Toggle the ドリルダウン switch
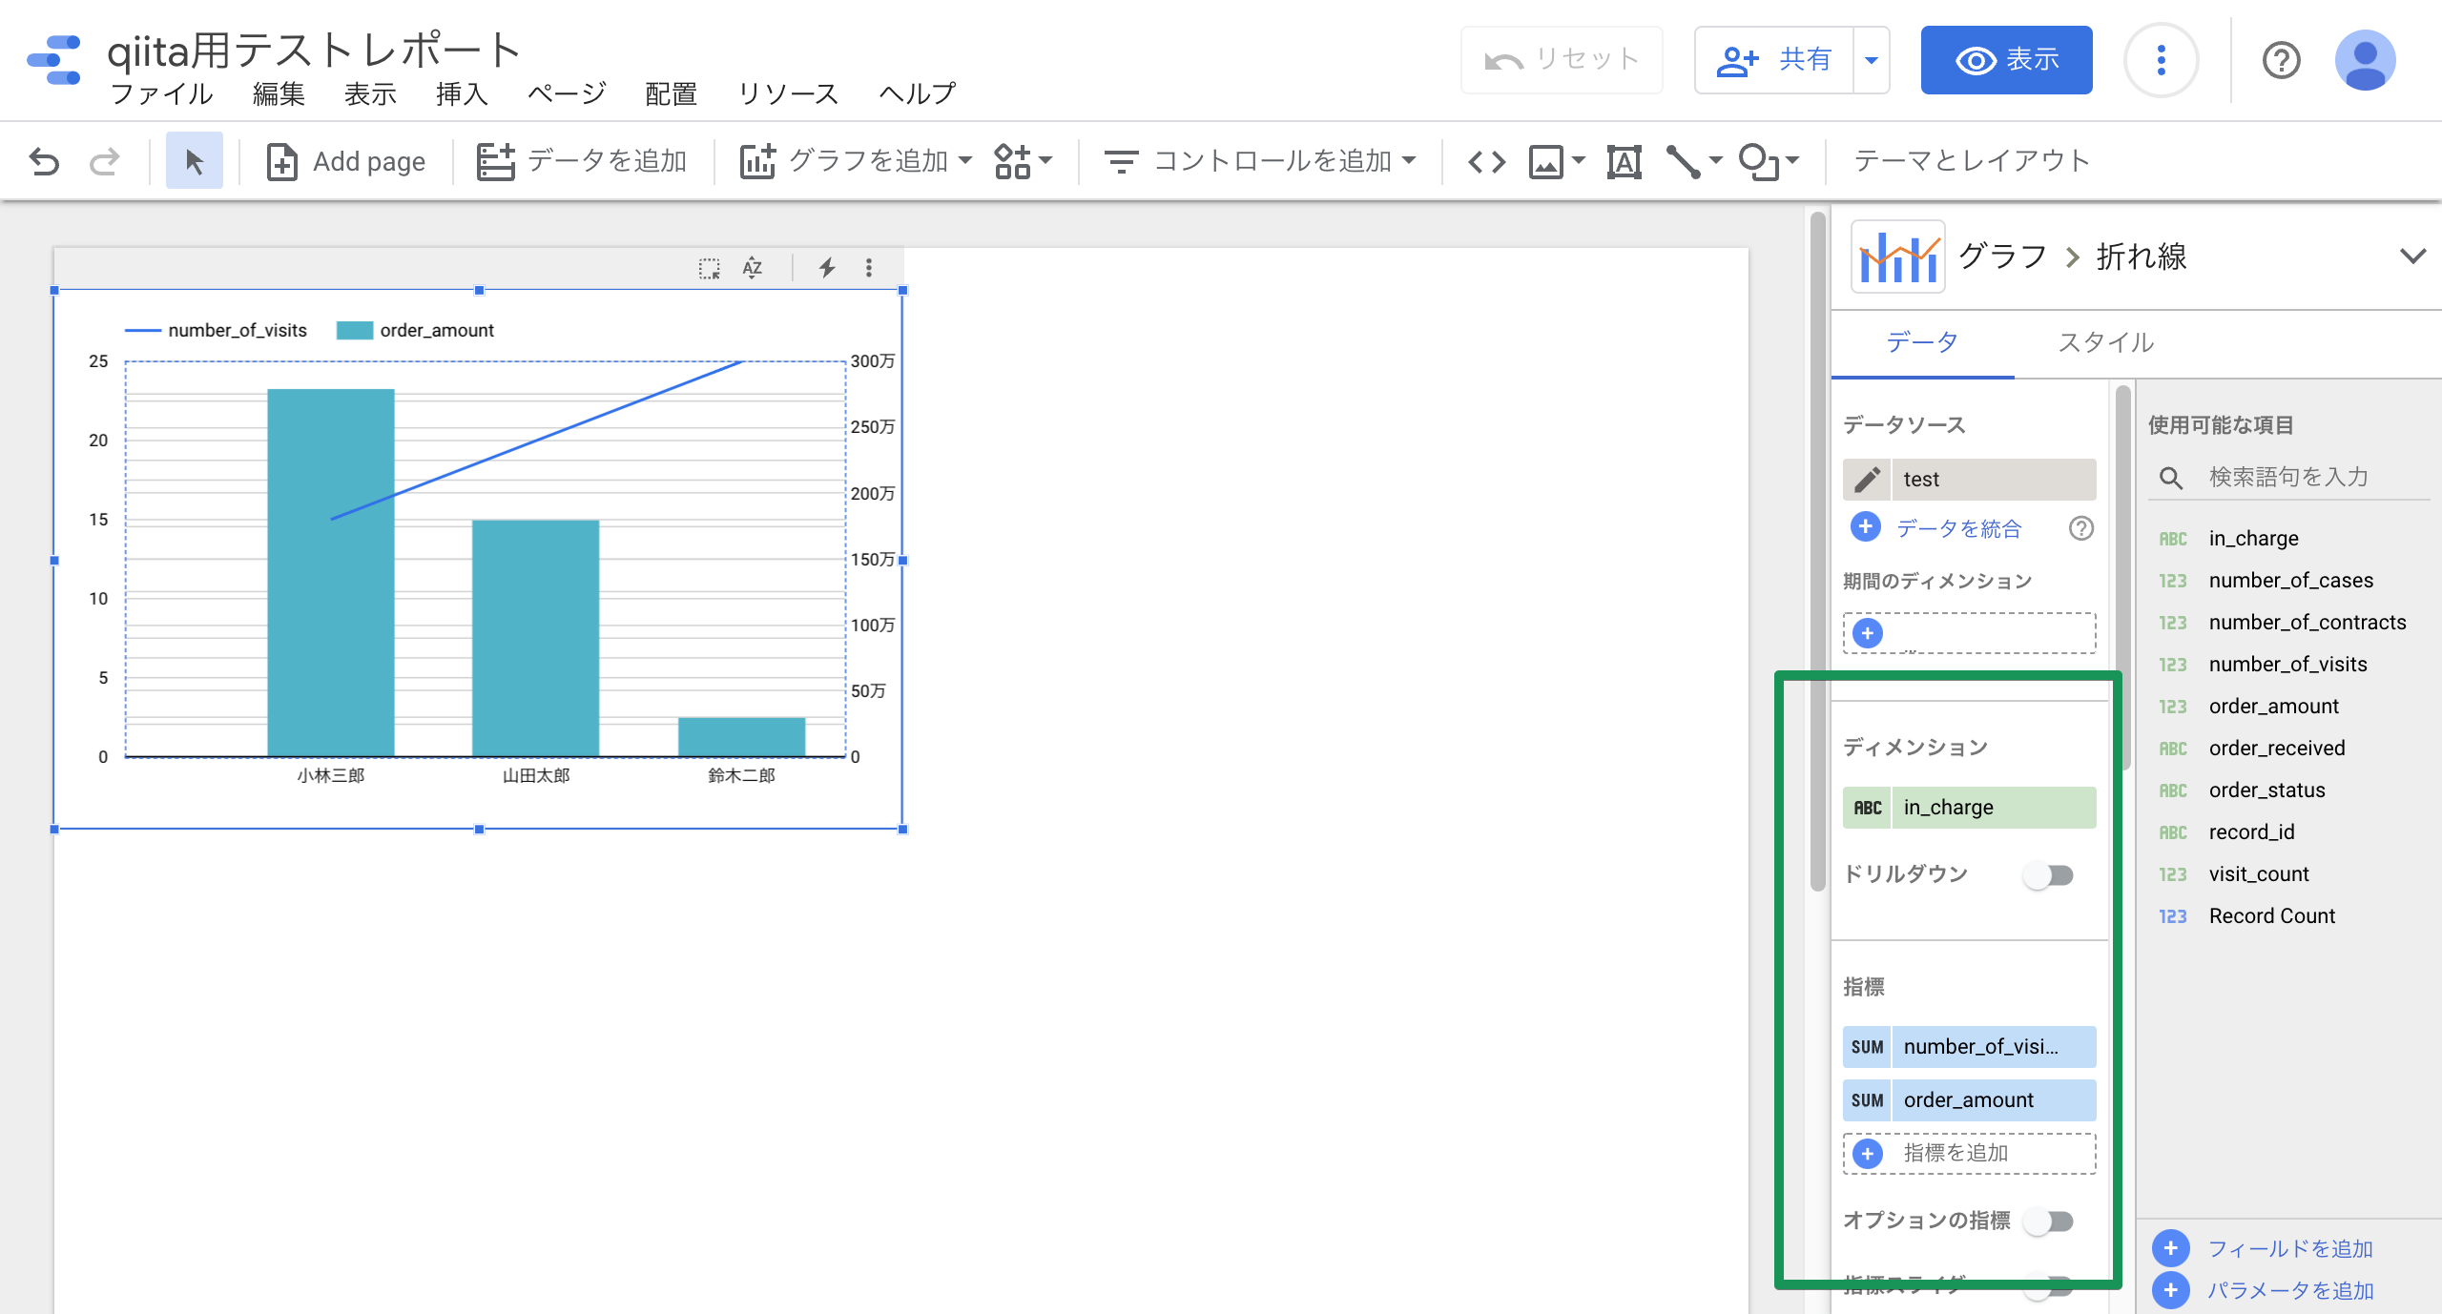This screenshot has height=1314, width=2442. [x=2048, y=874]
